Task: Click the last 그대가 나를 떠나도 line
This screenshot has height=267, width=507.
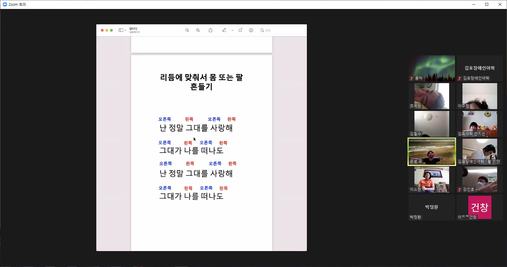Action: [x=191, y=196]
